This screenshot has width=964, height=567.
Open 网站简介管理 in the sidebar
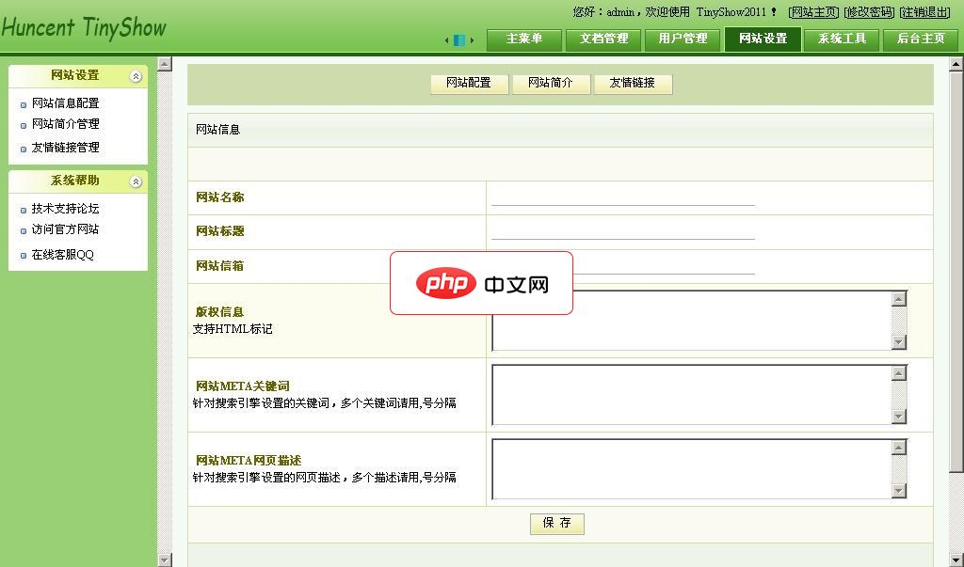(66, 124)
